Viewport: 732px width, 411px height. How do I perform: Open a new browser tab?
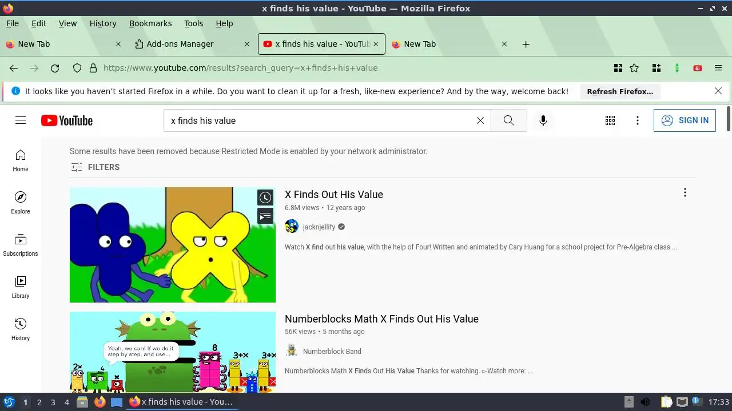pos(526,44)
